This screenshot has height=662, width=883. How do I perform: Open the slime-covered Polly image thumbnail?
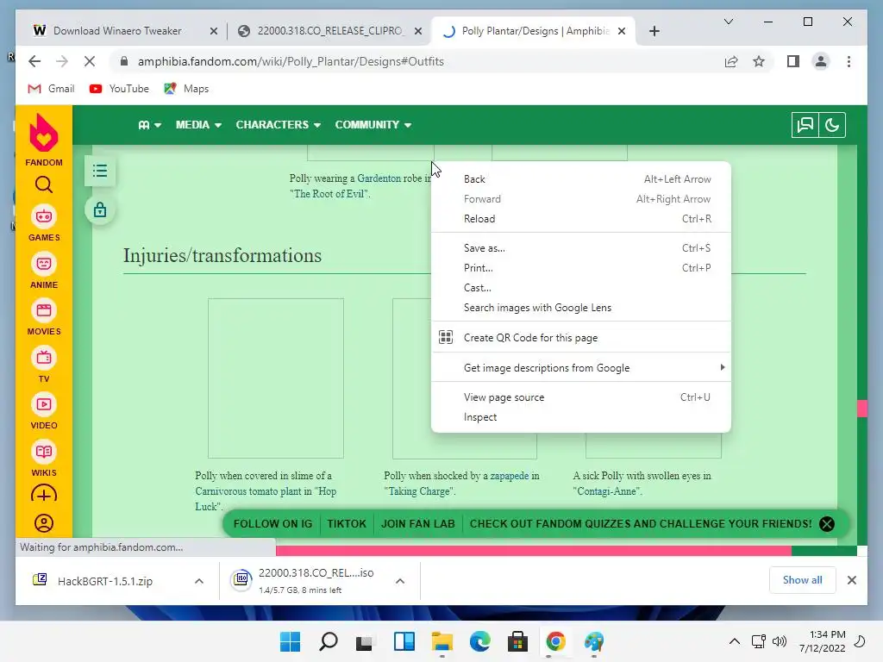[275, 378]
